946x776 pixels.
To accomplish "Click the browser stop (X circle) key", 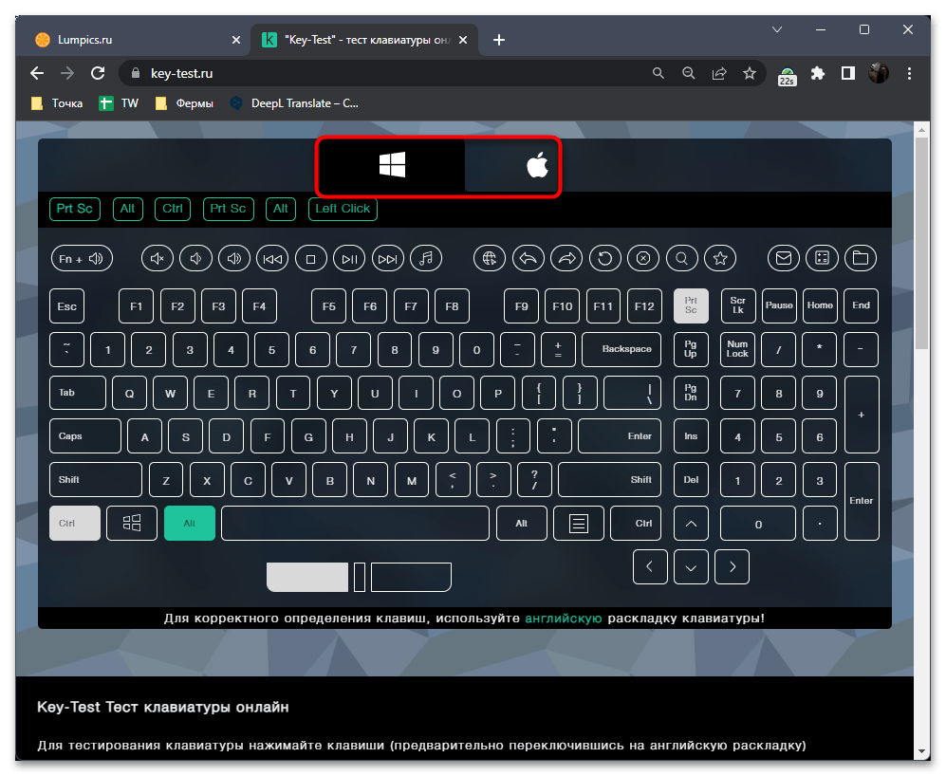I will (x=643, y=259).
